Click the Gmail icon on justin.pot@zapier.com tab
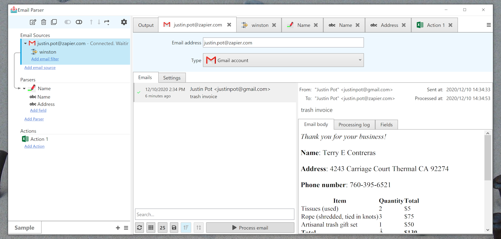The width and height of the screenshot is (501, 239). pos(167,25)
